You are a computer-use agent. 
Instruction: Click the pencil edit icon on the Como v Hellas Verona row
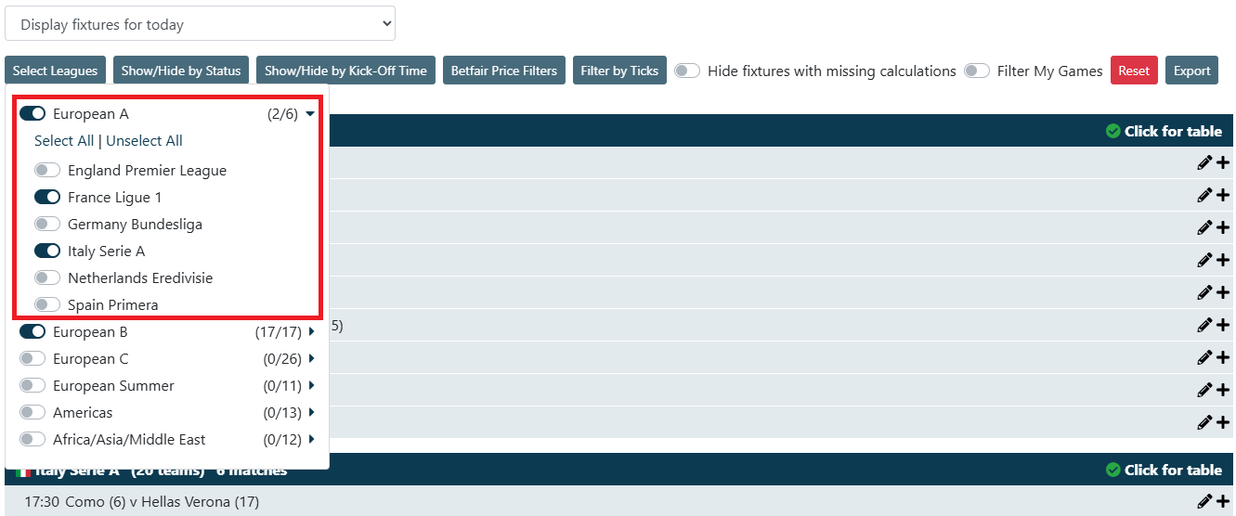[x=1204, y=501]
